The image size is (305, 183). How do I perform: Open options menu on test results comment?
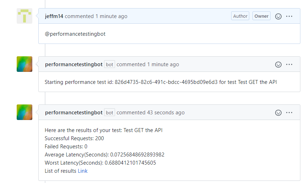click(x=289, y=113)
